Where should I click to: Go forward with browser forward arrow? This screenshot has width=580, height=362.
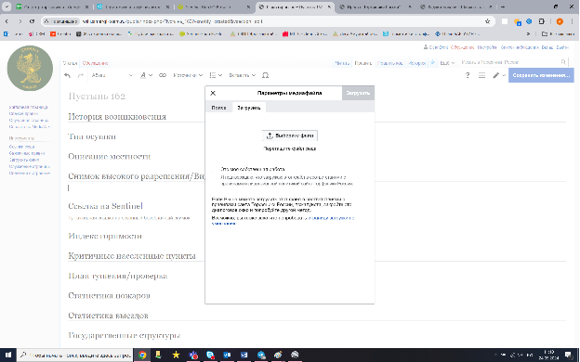[20, 21]
